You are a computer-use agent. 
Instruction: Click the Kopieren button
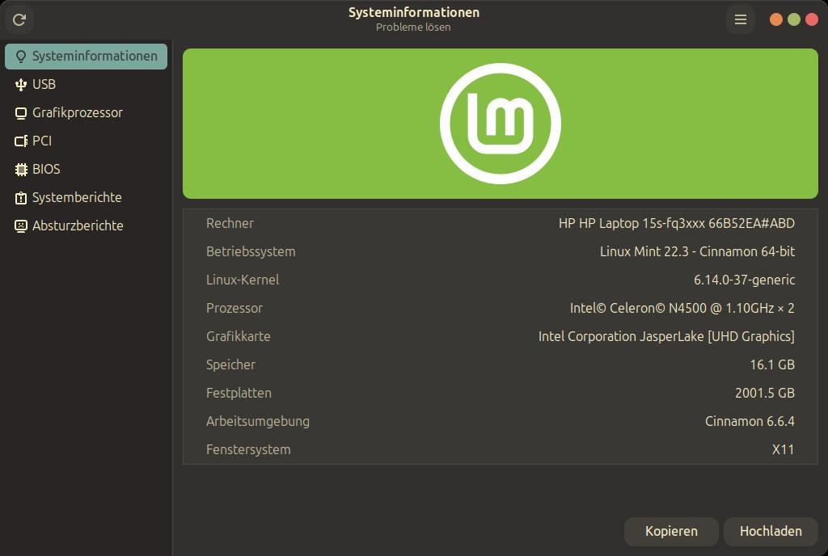click(x=671, y=531)
